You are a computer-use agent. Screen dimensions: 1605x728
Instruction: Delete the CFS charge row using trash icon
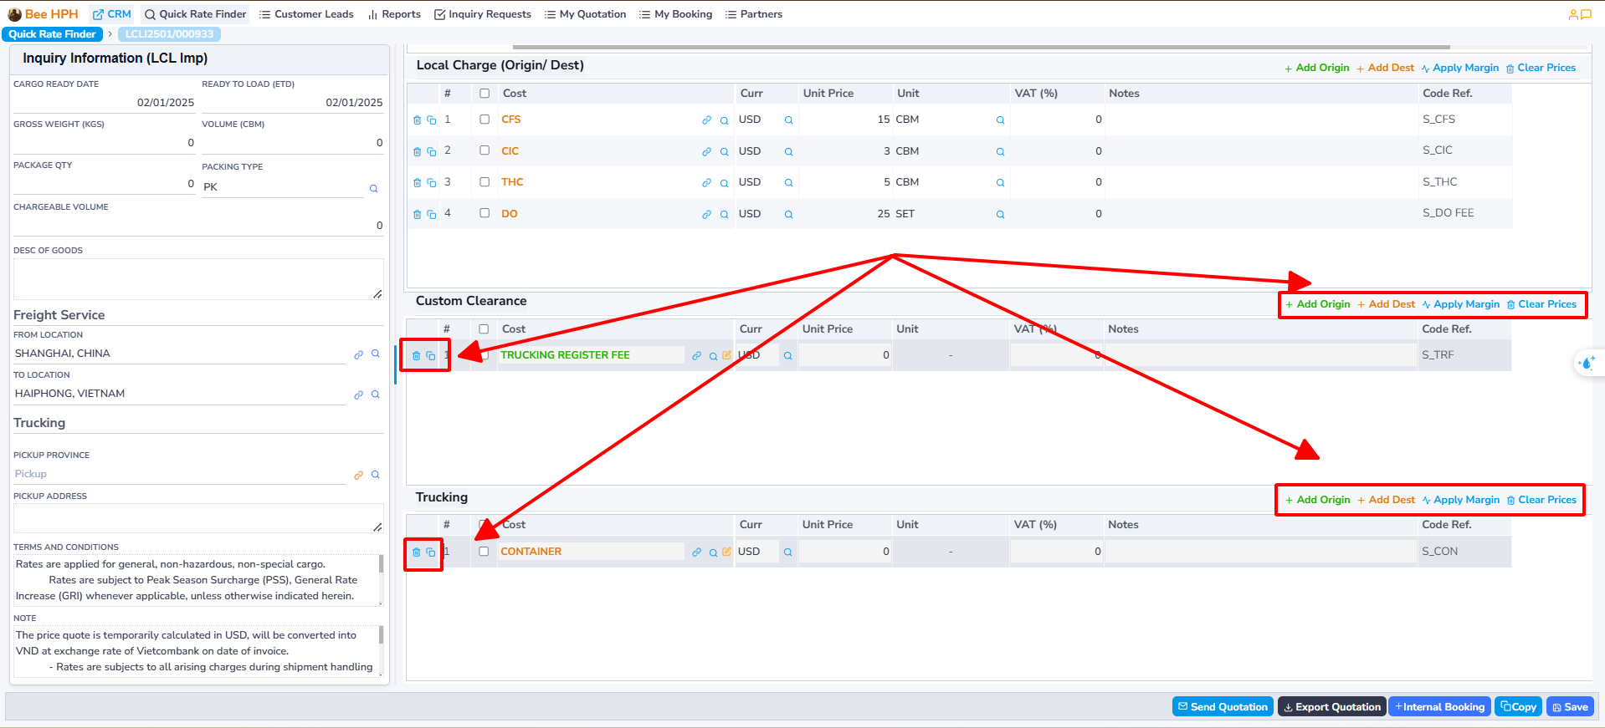[x=417, y=120]
